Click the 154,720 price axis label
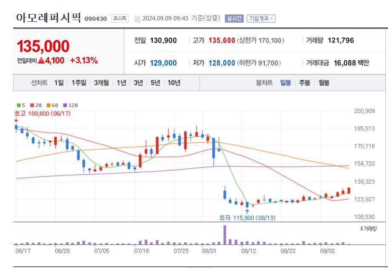 tap(364, 164)
